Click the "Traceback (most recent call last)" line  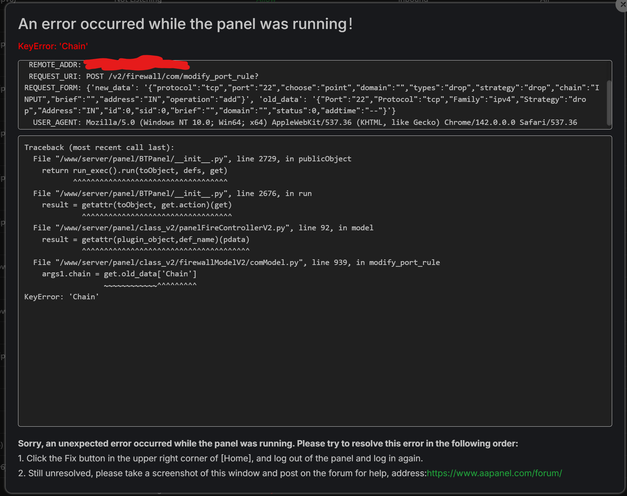tap(99, 148)
